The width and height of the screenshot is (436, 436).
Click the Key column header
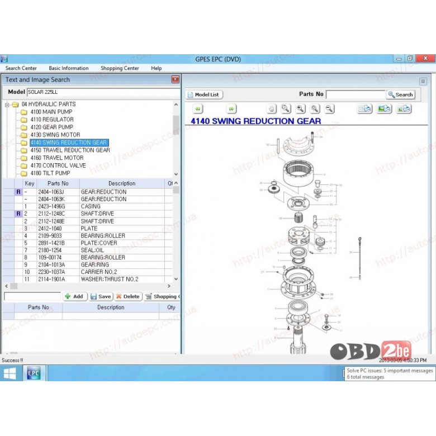tap(30, 183)
